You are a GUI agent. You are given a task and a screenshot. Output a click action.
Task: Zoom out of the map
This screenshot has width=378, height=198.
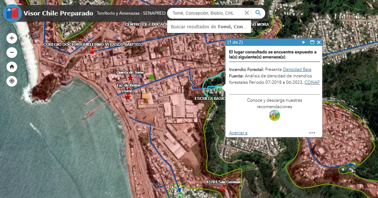[x=12, y=53]
